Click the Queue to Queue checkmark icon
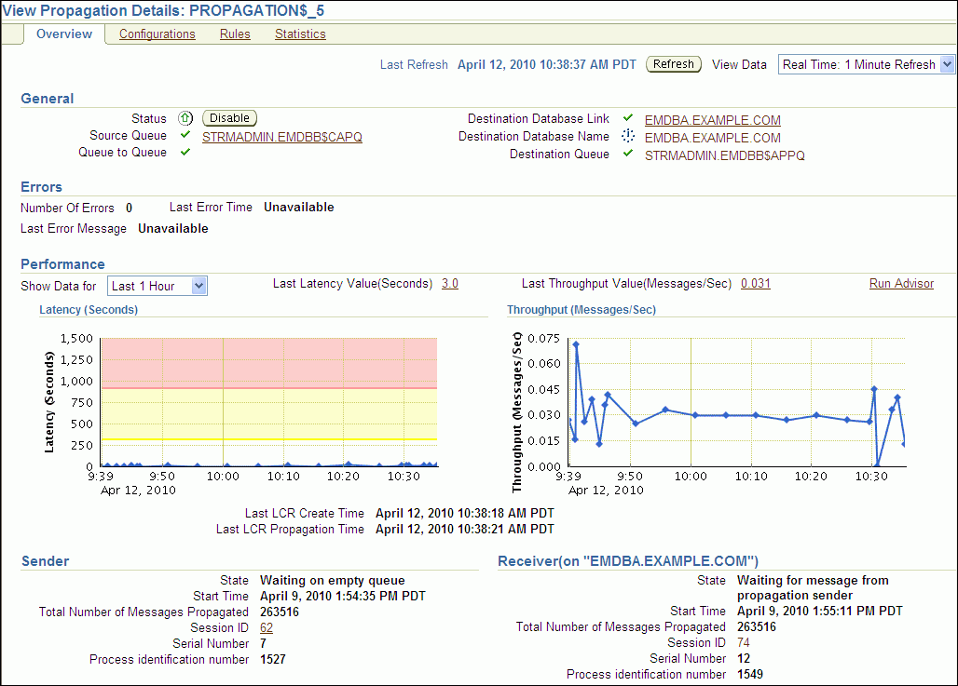 pyautogui.click(x=185, y=152)
